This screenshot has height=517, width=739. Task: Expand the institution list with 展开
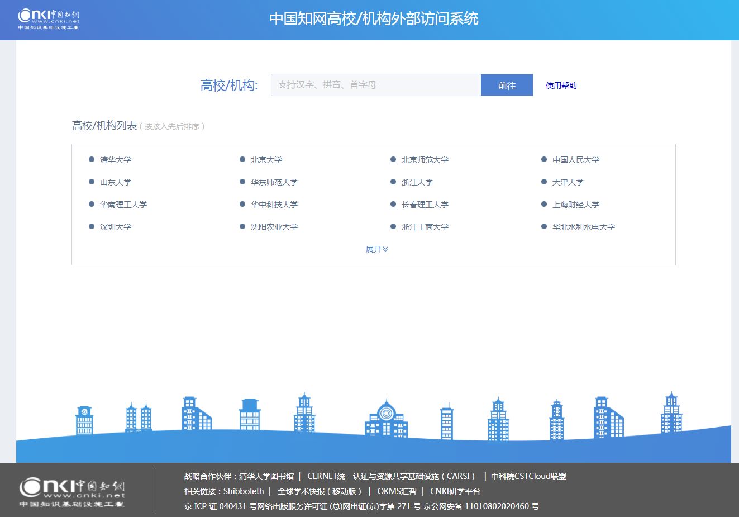click(377, 249)
